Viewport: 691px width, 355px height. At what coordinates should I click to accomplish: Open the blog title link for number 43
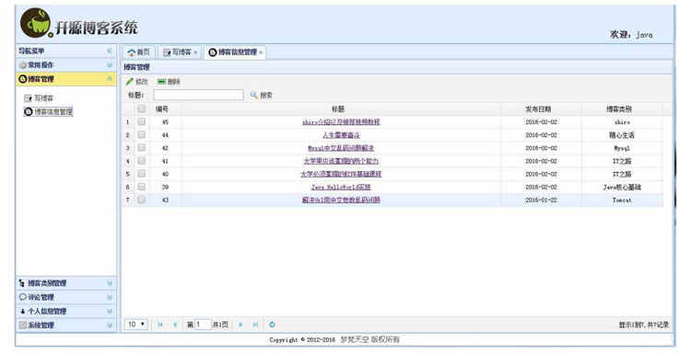tap(341, 200)
